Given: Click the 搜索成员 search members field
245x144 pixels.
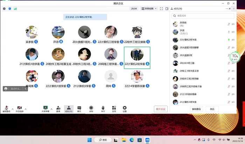Looking at the screenshot, I should (x=203, y=16).
